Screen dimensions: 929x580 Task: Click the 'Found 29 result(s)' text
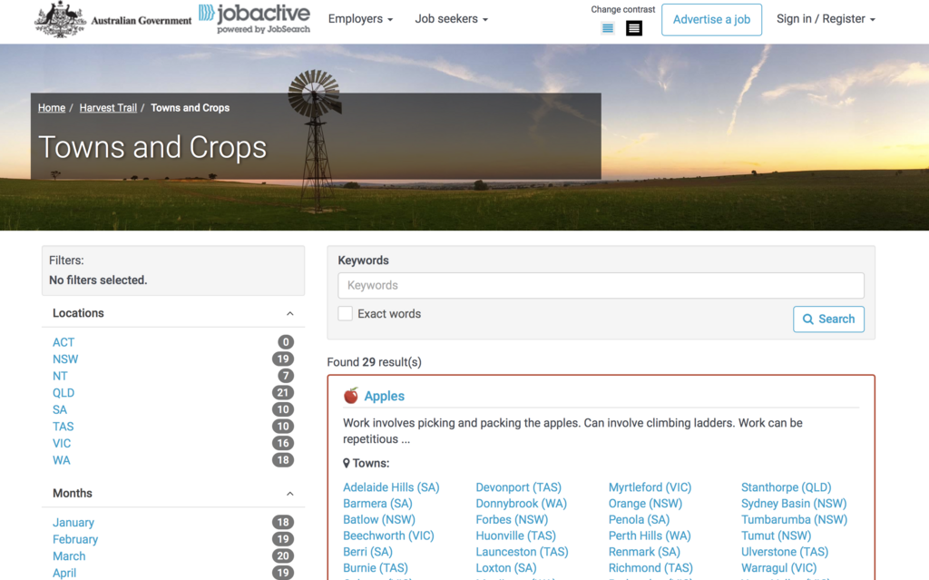374,362
